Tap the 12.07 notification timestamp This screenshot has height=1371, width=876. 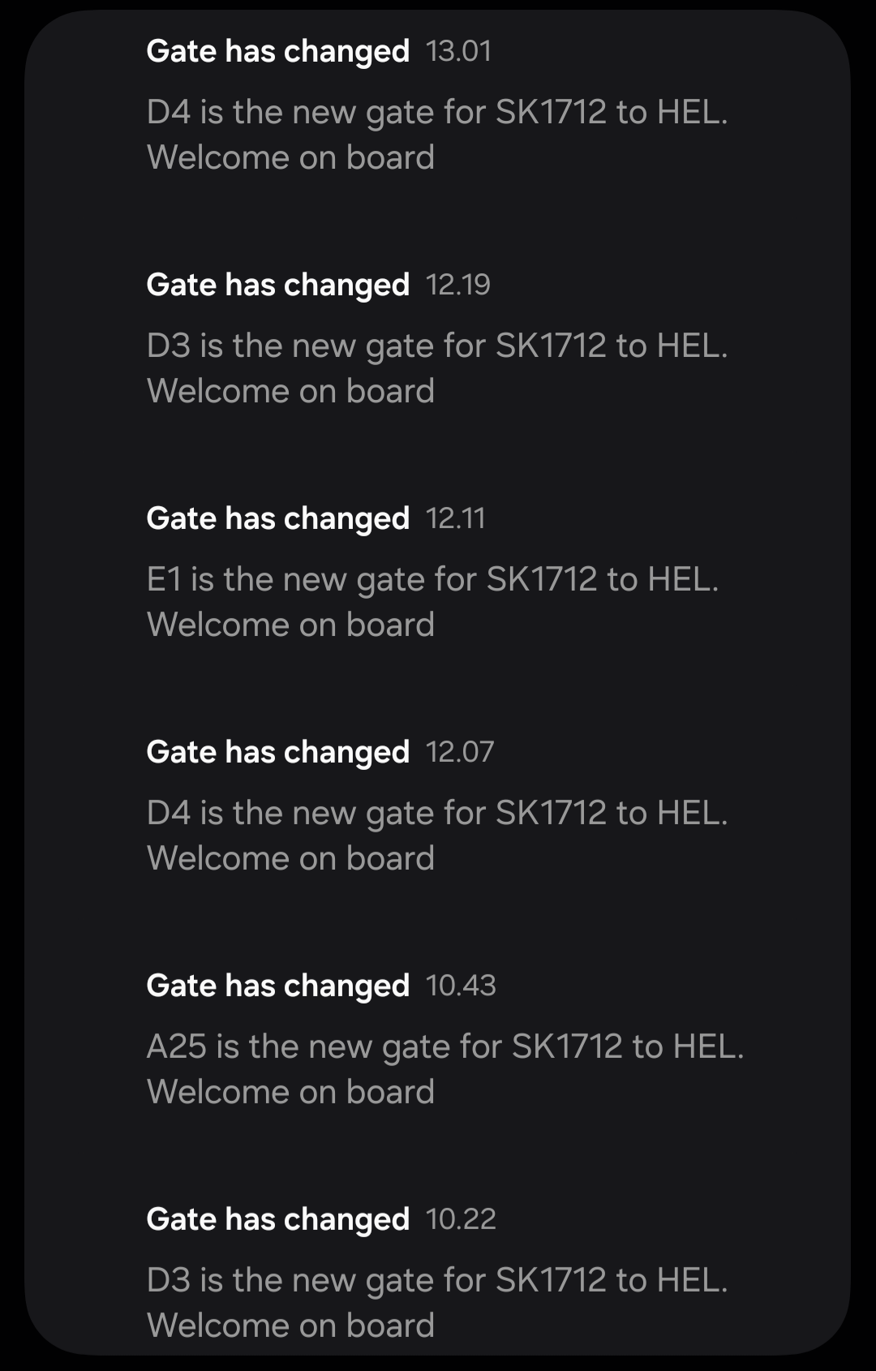point(459,752)
